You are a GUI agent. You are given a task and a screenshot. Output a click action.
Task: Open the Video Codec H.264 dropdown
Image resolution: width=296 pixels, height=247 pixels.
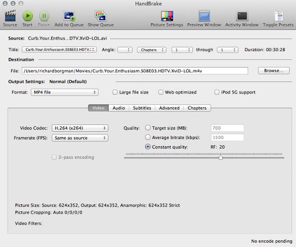point(80,128)
